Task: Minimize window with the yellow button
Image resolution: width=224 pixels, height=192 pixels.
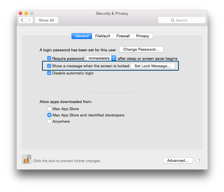Action: (x=26, y=13)
